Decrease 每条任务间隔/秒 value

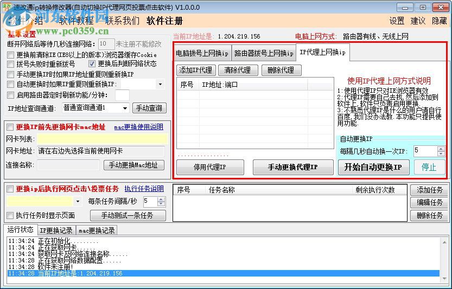point(162,204)
